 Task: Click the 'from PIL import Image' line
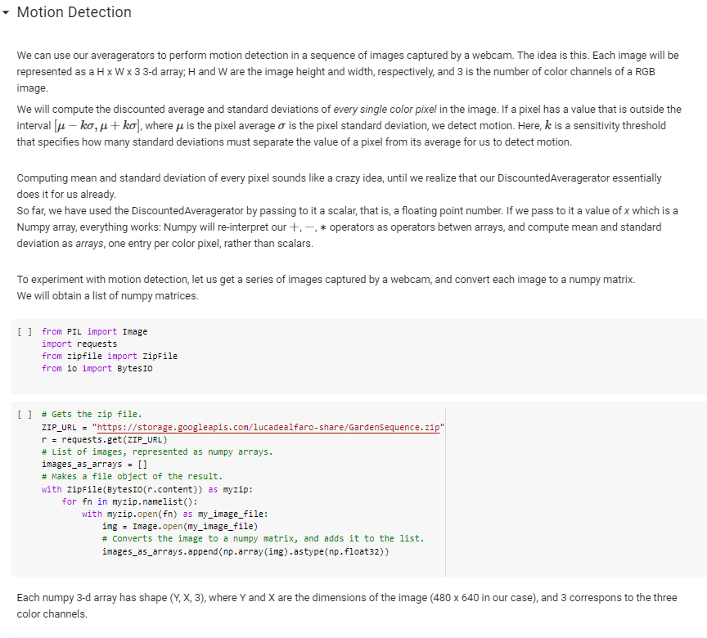[95, 331]
